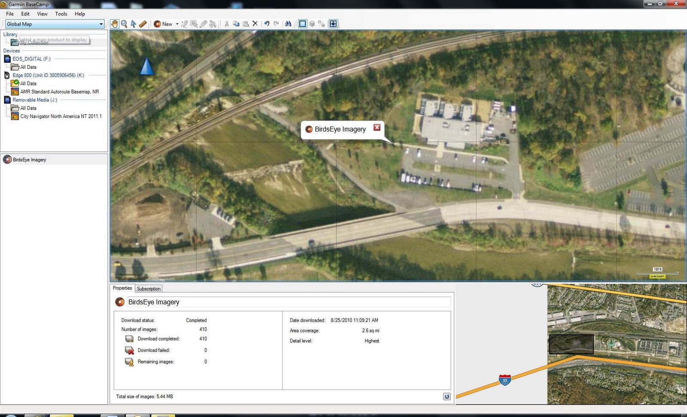Open the Global Map product dropdown
Screen dimensions: 687x417
point(55,24)
